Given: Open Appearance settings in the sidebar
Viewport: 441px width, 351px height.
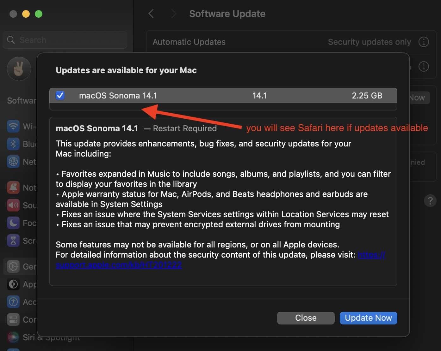Looking at the screenshot, I should (x=13, y=284).
